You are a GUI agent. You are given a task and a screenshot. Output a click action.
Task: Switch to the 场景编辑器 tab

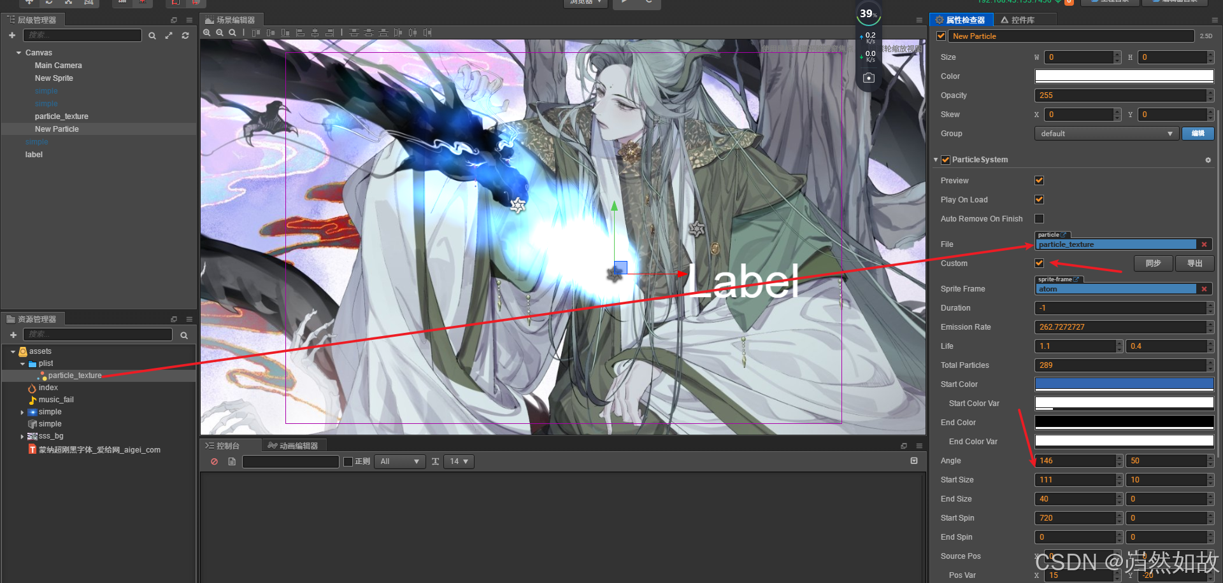click(x=231, y=20)
